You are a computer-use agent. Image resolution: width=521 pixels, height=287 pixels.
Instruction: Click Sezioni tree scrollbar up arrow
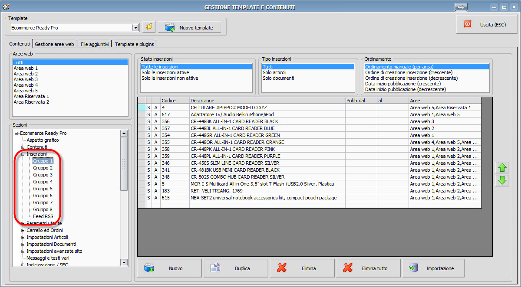coord(124,134)
